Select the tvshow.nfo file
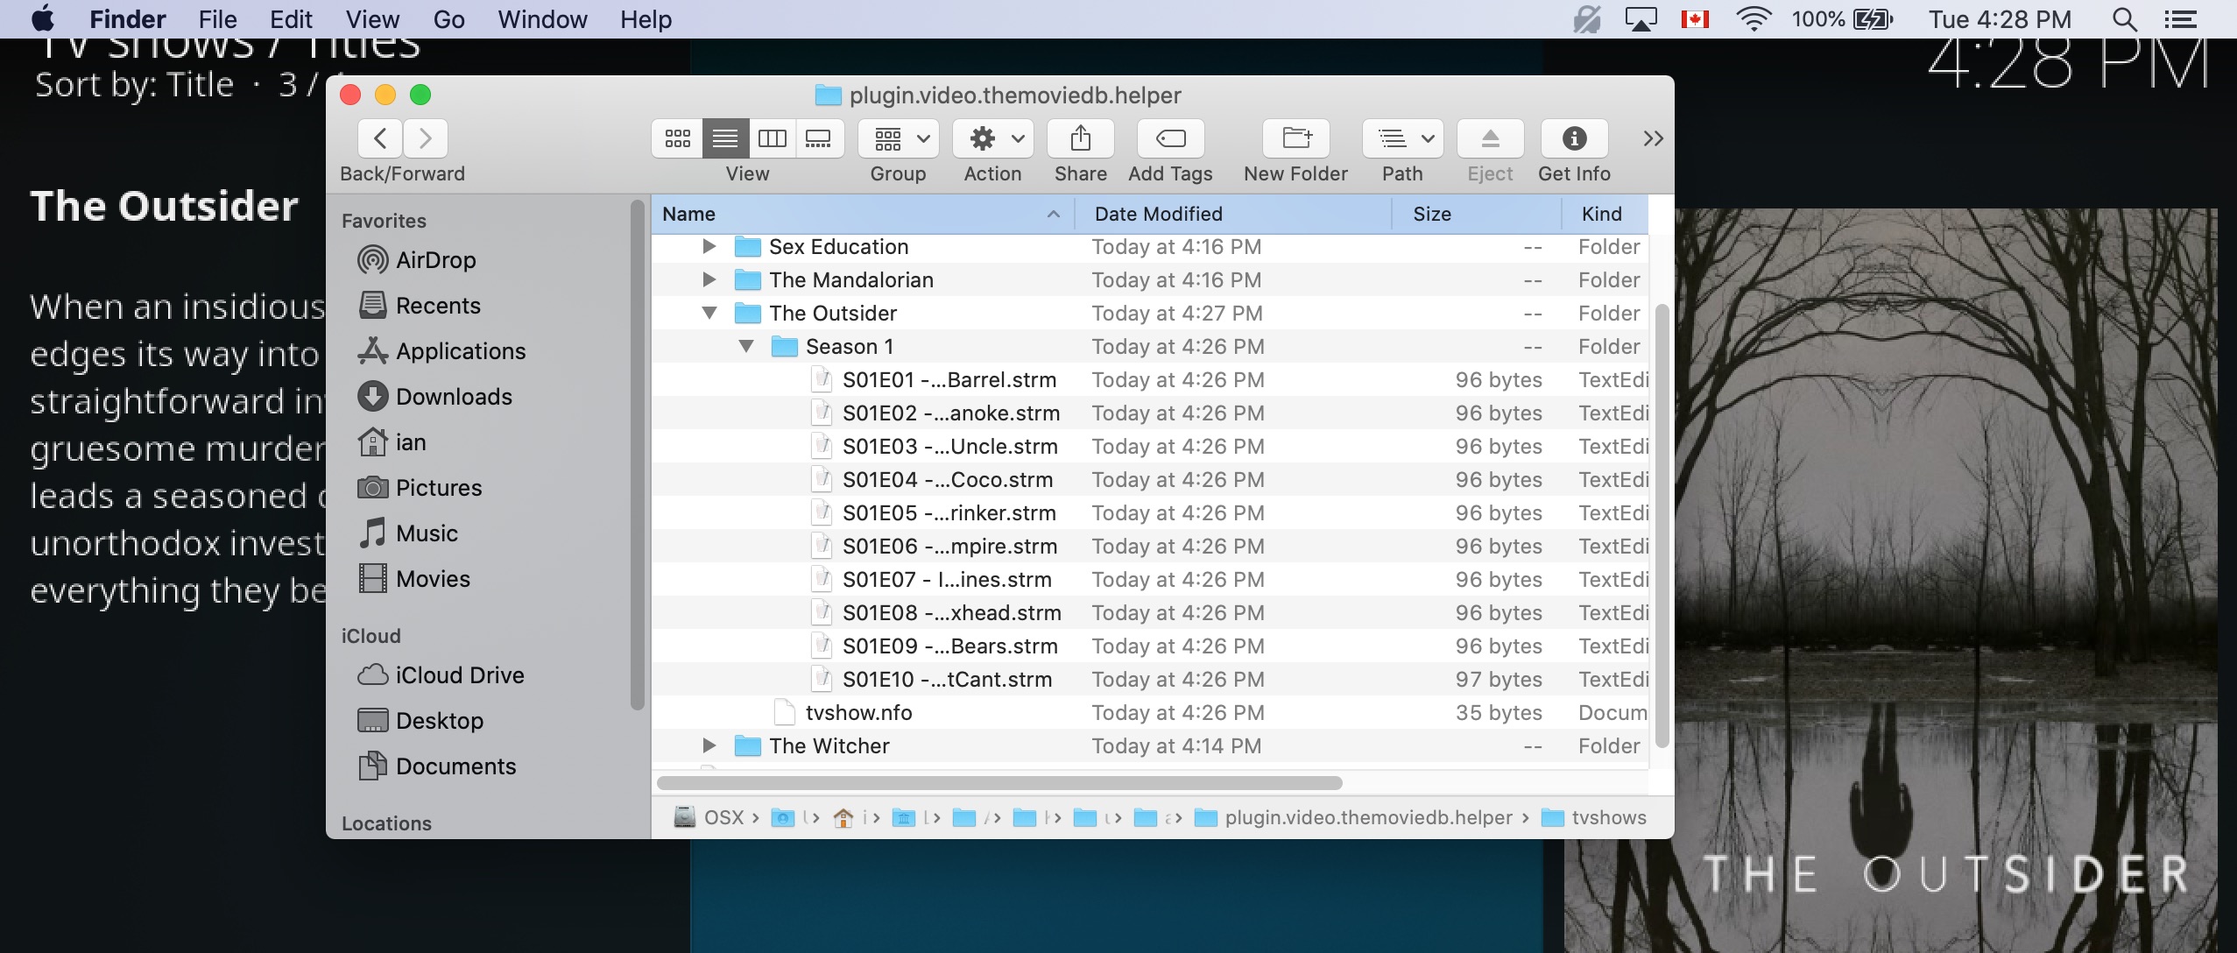 [x=1150, y=713]
